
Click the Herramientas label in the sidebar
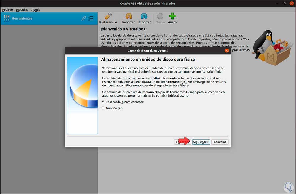point(22,18)
